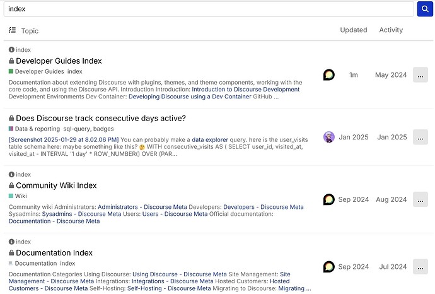Click the index label above Documentation Index
435x294 pixels.
pos(23,242)
